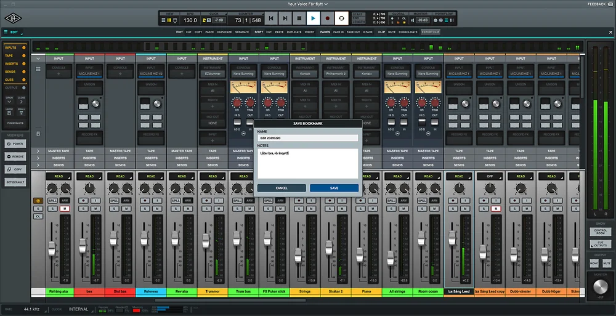Toggle the CUES visibility in sidebar

tap(23, 80)
